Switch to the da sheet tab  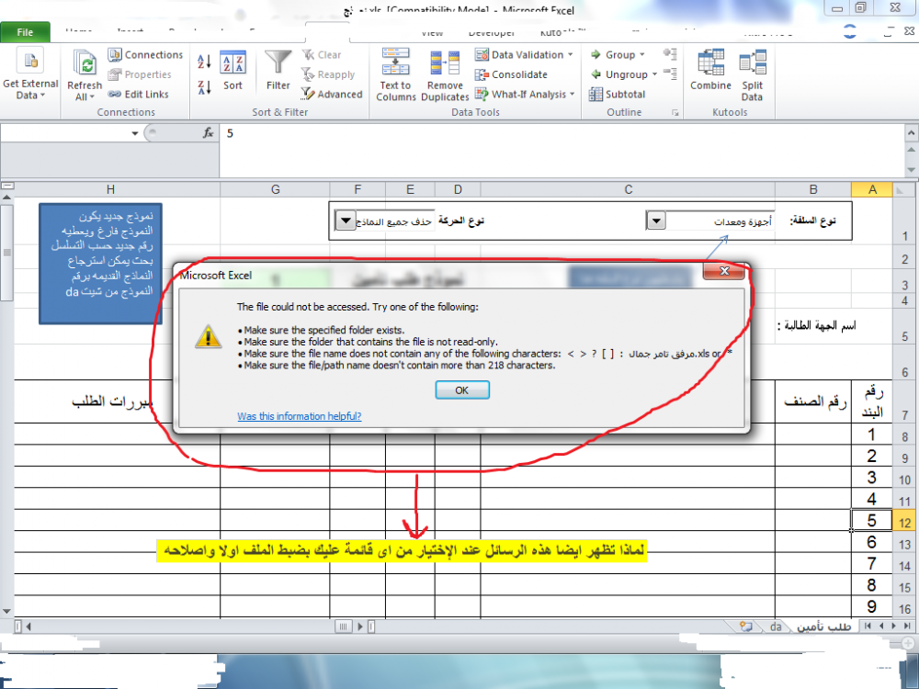776,627
